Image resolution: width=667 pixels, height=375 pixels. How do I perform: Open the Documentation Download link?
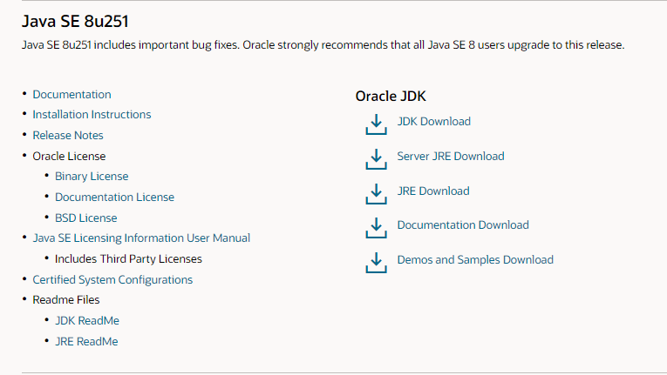click(463, 225)
